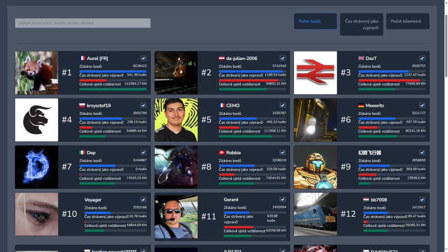Open player profile link Aurel [FR]
Viewport: 448px width, 252px height.
click(97, 58)
